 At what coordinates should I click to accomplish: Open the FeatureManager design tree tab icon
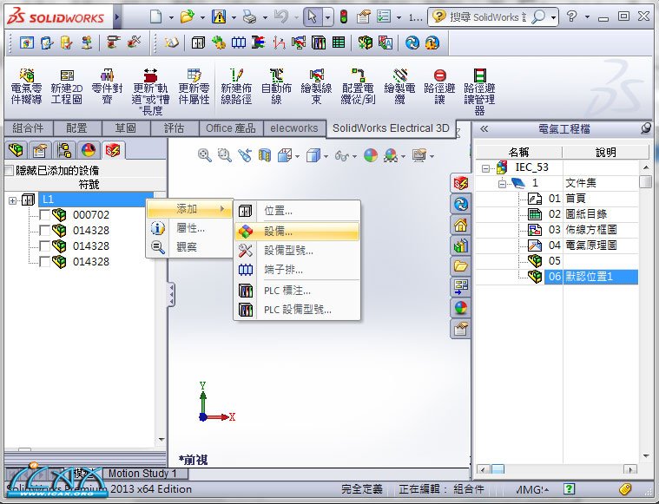16,149
